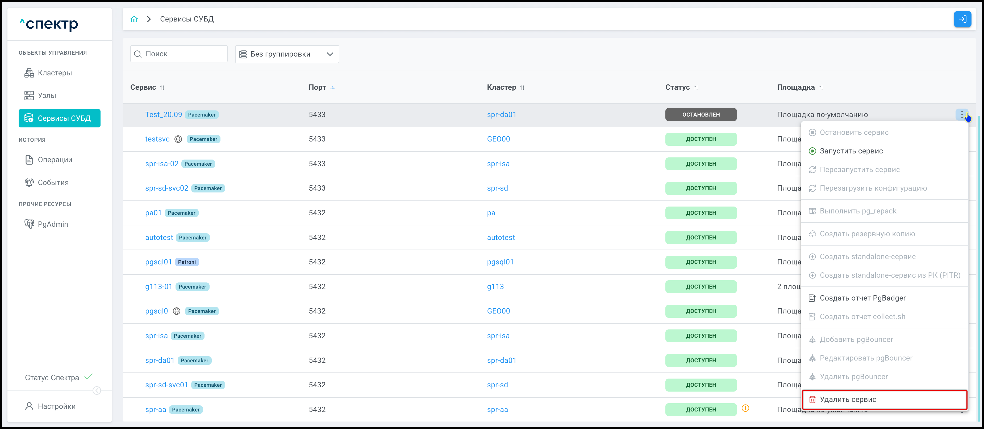
Task: Select Создать отчет PgBadger menu entry
Action: tap(862, 298)
